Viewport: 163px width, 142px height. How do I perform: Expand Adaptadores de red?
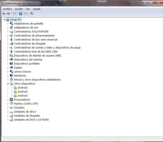(8, 28)
